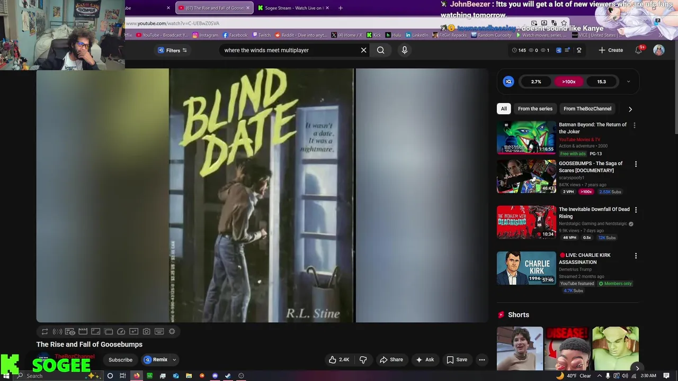Click the Create button in header
Screen dimensions: 678x381
point(611,50)
